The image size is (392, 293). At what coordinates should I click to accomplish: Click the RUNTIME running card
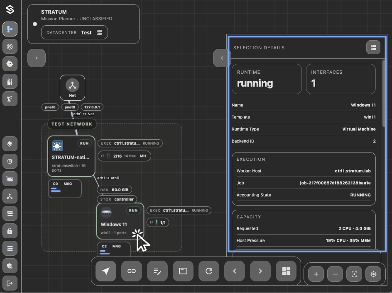click(267, 79)
